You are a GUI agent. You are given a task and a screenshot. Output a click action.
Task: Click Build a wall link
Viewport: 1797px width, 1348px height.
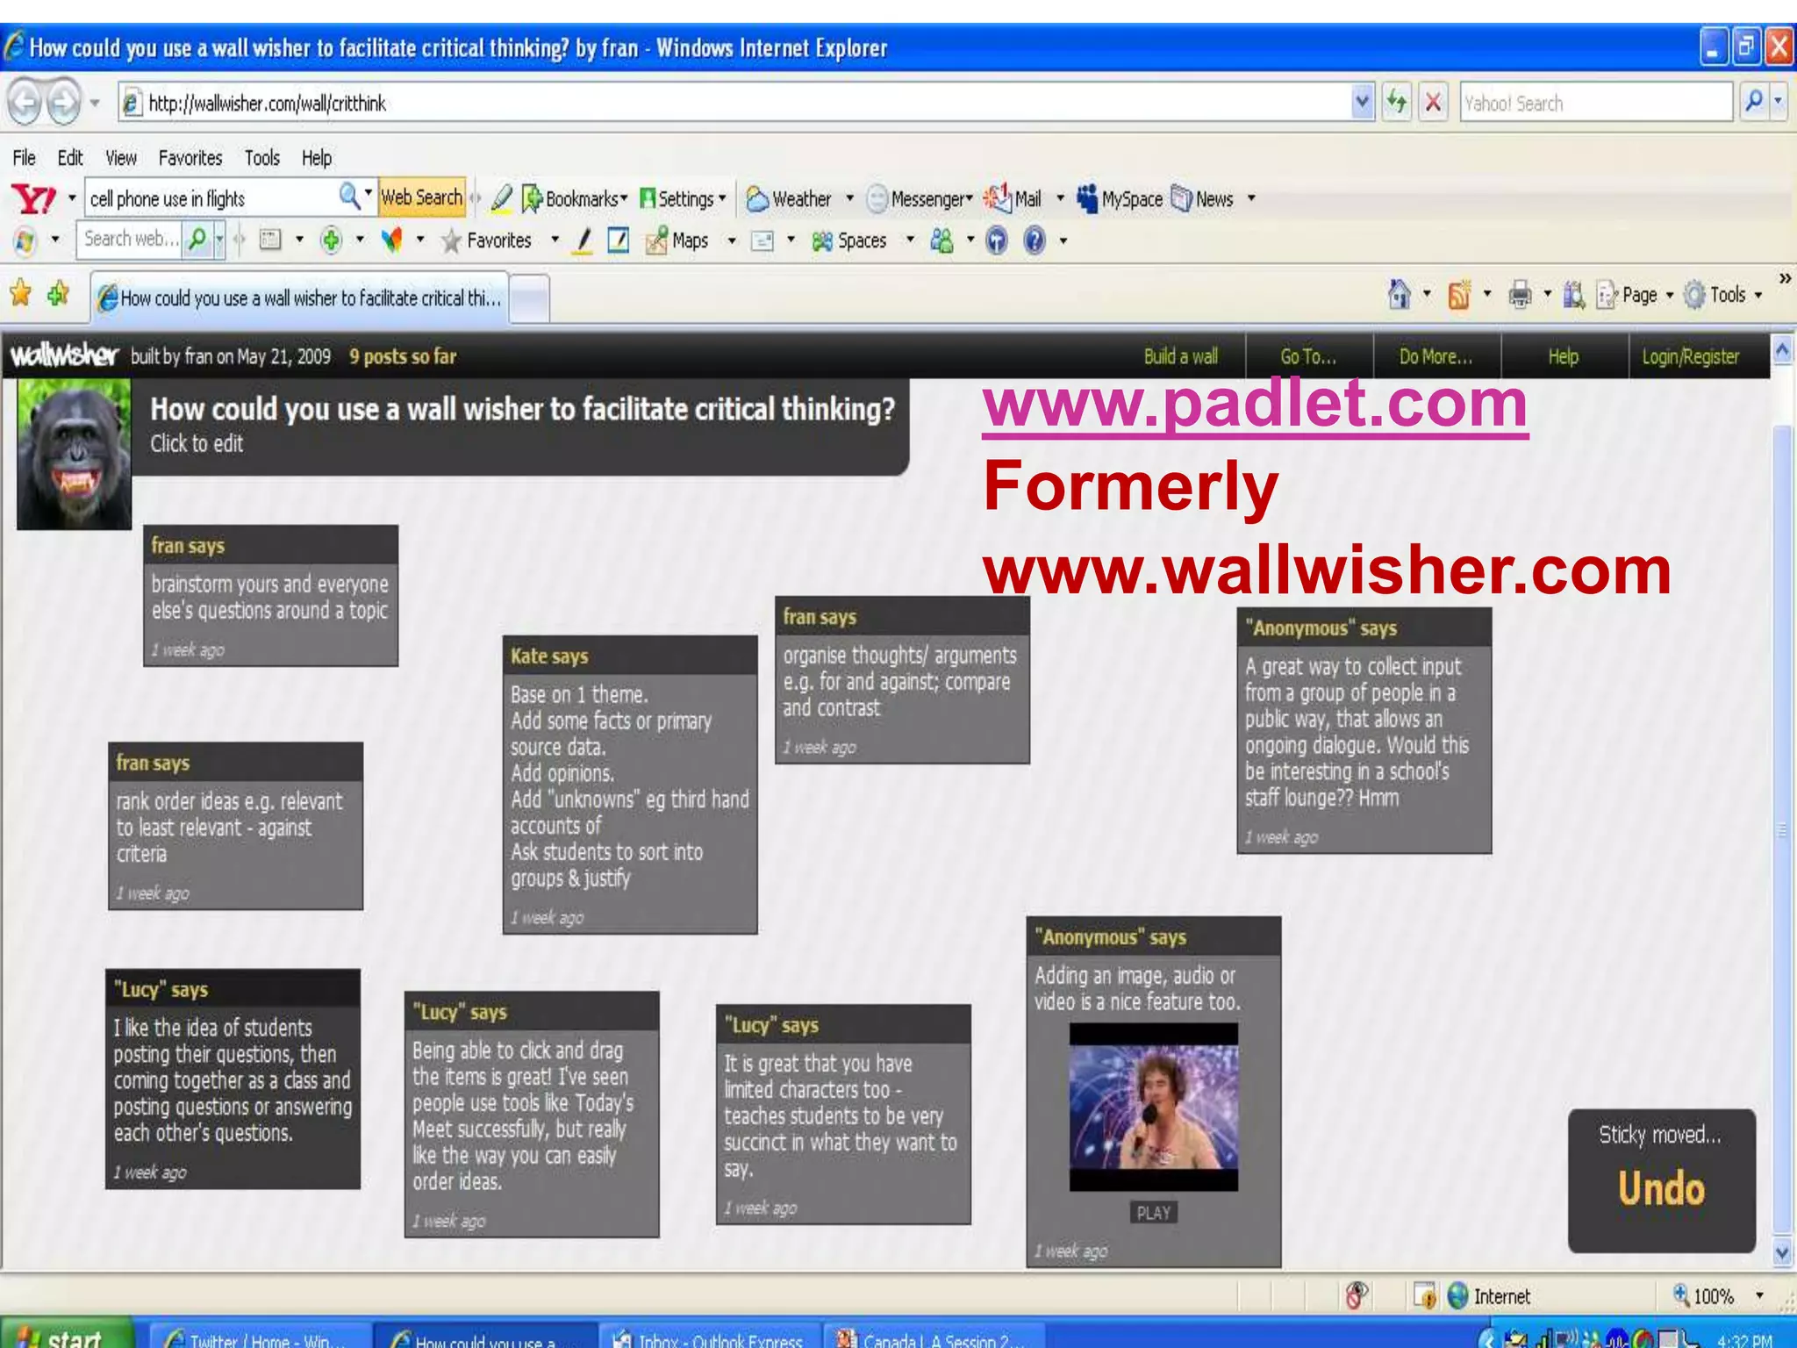1180,356
